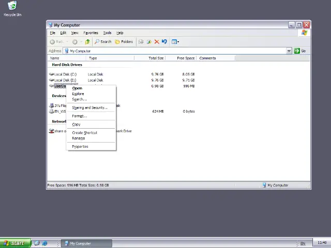The height and width of the screenshot is (248, 331).
Task: Select Sharing and Security... menu entry
Action: coord(91,107)
